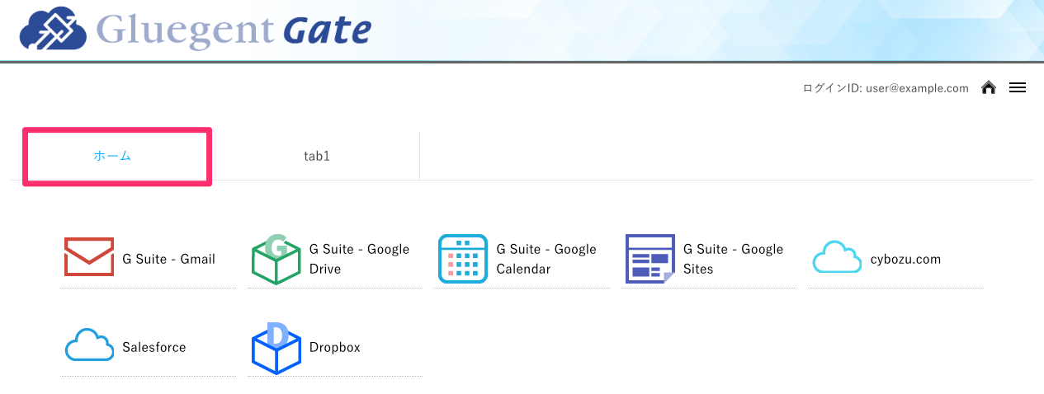Open the cybozu.com text link
Screen dimensions: 1044x394
tap(905, 259)
